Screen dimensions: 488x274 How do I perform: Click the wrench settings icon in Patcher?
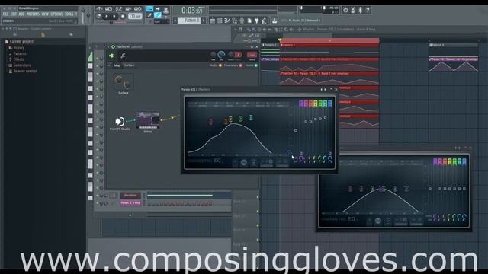pyautogui.click(x=123, y=56)
